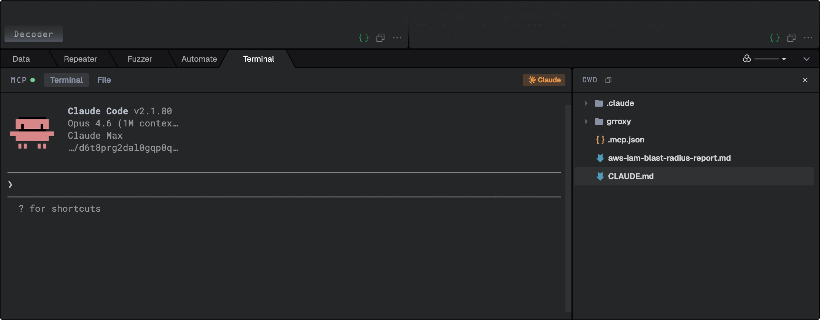This screenshot has height=320, width=820.
Task: Click the copy icon in the Decoder pane
Action: click(381, 38)
